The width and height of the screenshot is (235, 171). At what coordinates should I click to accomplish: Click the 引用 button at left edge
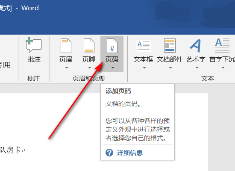pos(5,65)
